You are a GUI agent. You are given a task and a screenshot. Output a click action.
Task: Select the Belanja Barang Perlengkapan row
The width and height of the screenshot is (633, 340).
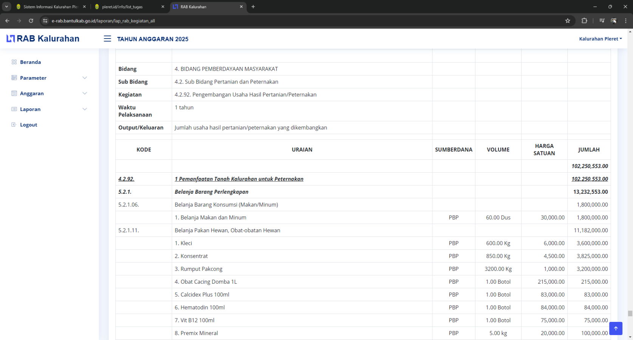pyautogui.click(x=363, y=192)
